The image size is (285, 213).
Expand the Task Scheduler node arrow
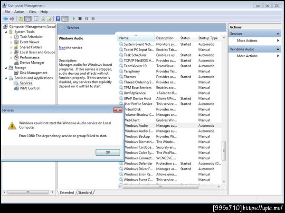pyautogui.click(x=11, y=37)
